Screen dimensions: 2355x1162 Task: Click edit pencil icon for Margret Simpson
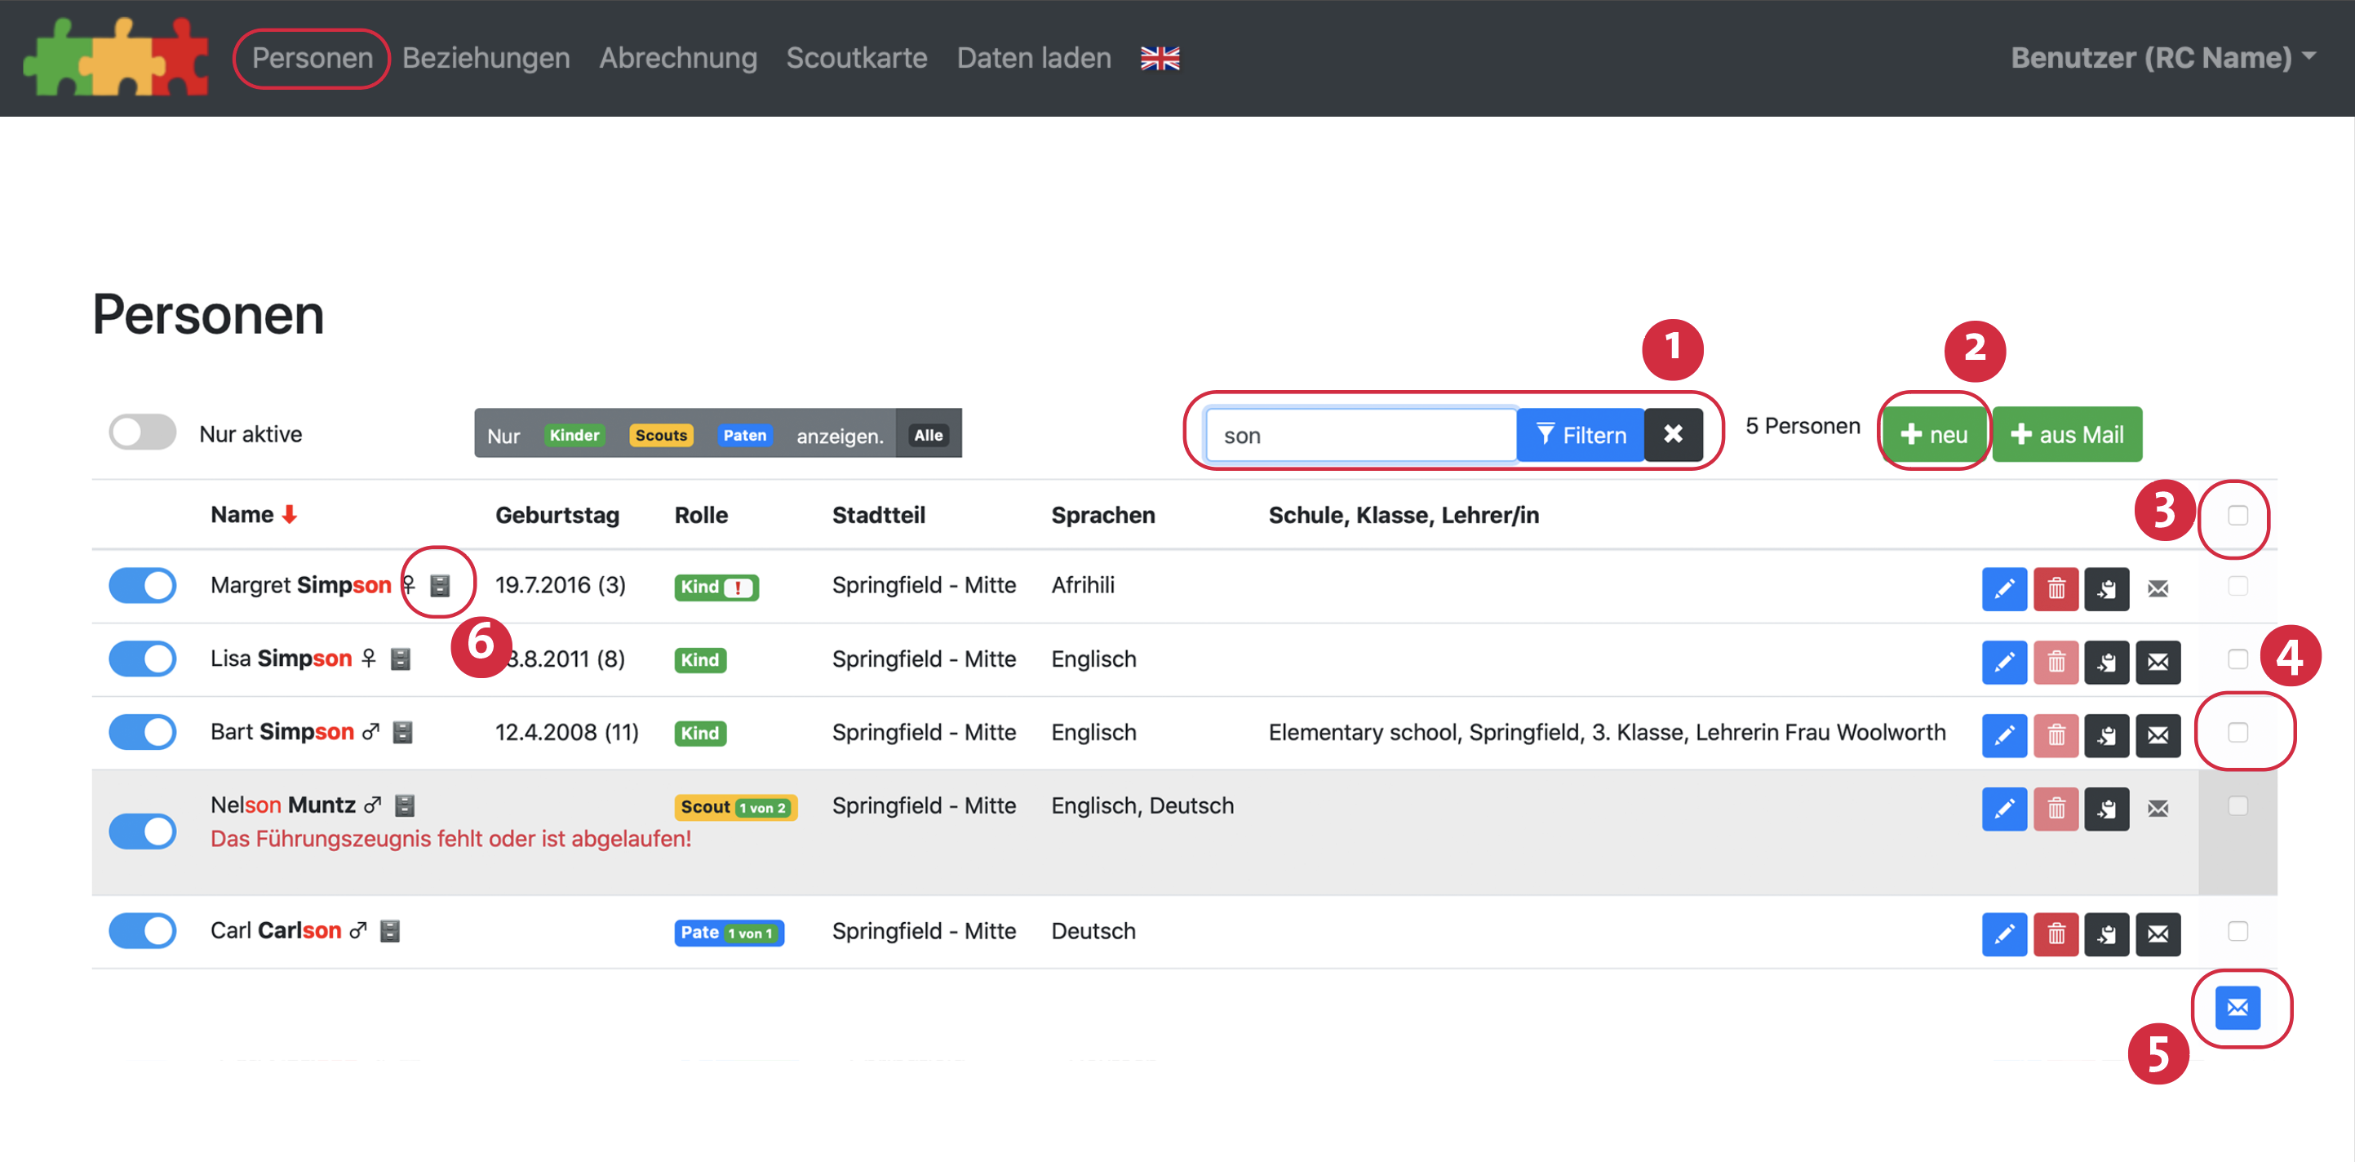[2003, 588]
